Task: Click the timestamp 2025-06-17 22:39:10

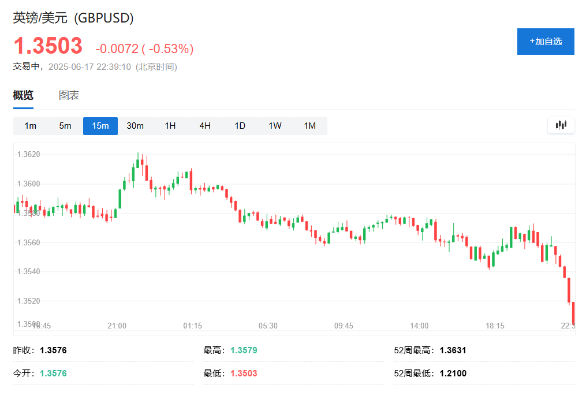Action: (89, 67)
